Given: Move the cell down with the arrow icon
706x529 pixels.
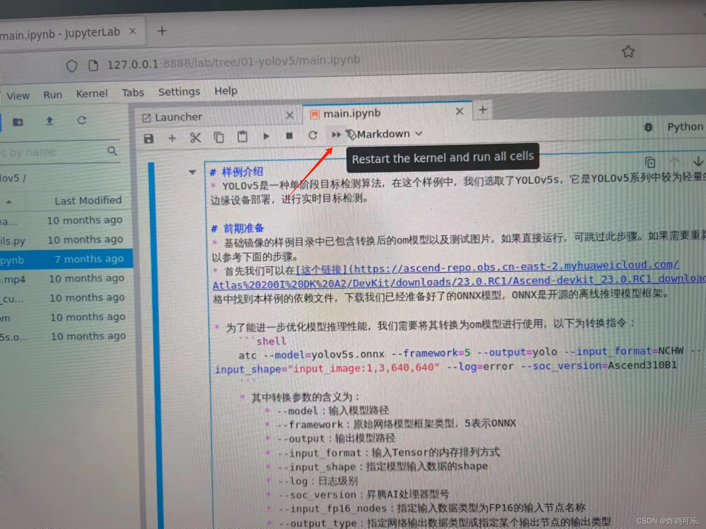Looking at the screenshot, I should (x=698, y=161).
